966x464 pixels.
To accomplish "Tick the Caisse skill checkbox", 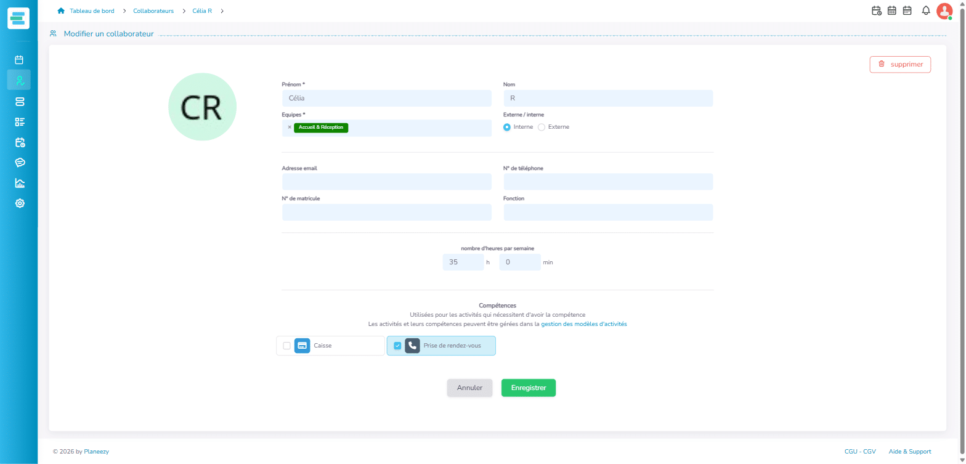I will coord(286,346).
